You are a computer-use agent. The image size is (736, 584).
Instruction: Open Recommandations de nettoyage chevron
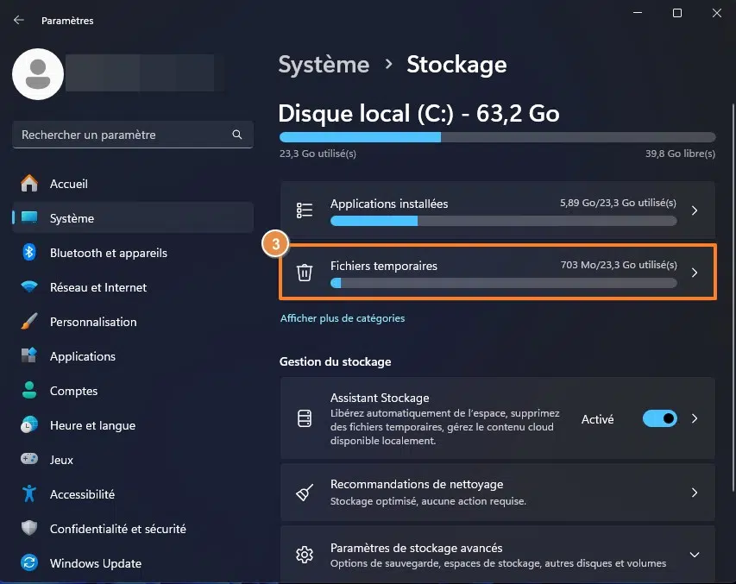[x=695, y=493]
